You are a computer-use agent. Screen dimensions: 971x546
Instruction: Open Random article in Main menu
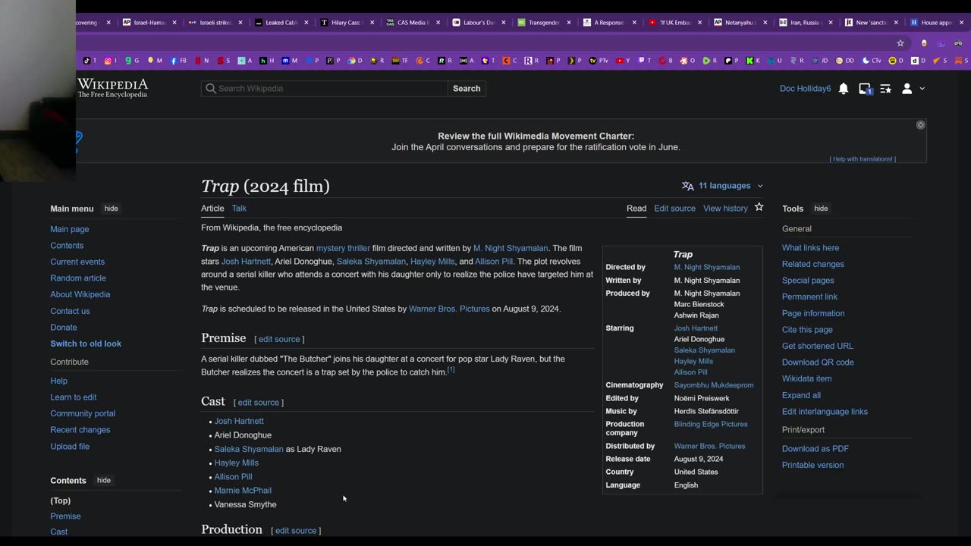(x=78, y=278)
